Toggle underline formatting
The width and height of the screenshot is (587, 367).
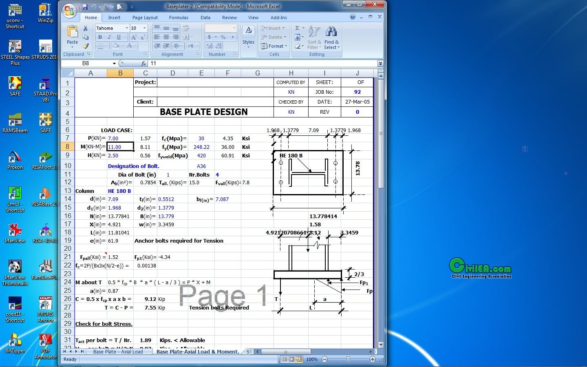pyautogui.click(x=118, y=37)
